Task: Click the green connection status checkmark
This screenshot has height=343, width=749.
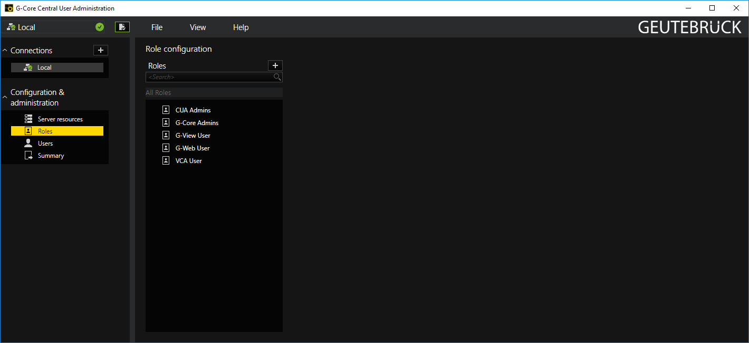Action: (100, 27)
